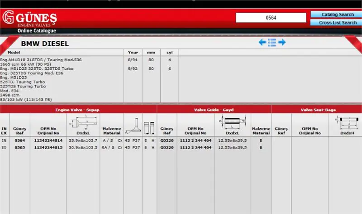Click Online Catalogue label
This screenshot has width=362, height=214.
click(37, 31)
